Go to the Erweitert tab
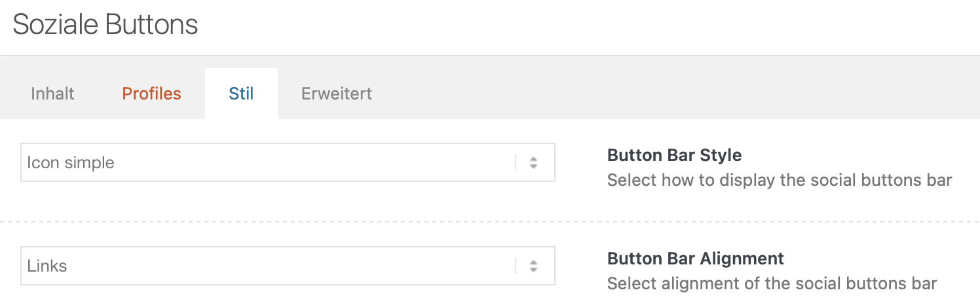Image resolution: width=980 pixels, height=305 pixels. 337,94
